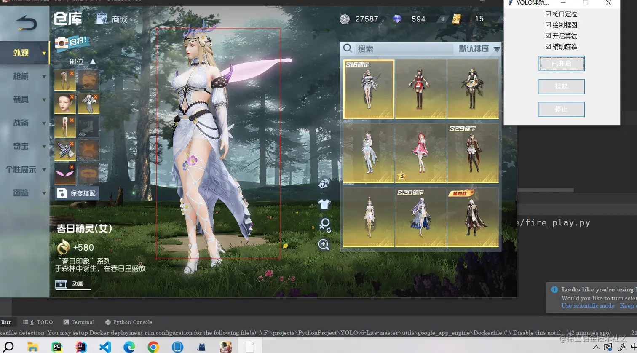Remove equipped hair item with its X
The image size is (637, 353).
coord(72,73)
